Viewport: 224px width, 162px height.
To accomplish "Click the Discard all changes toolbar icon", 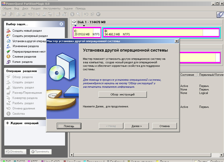I will [x=92, y=14].
